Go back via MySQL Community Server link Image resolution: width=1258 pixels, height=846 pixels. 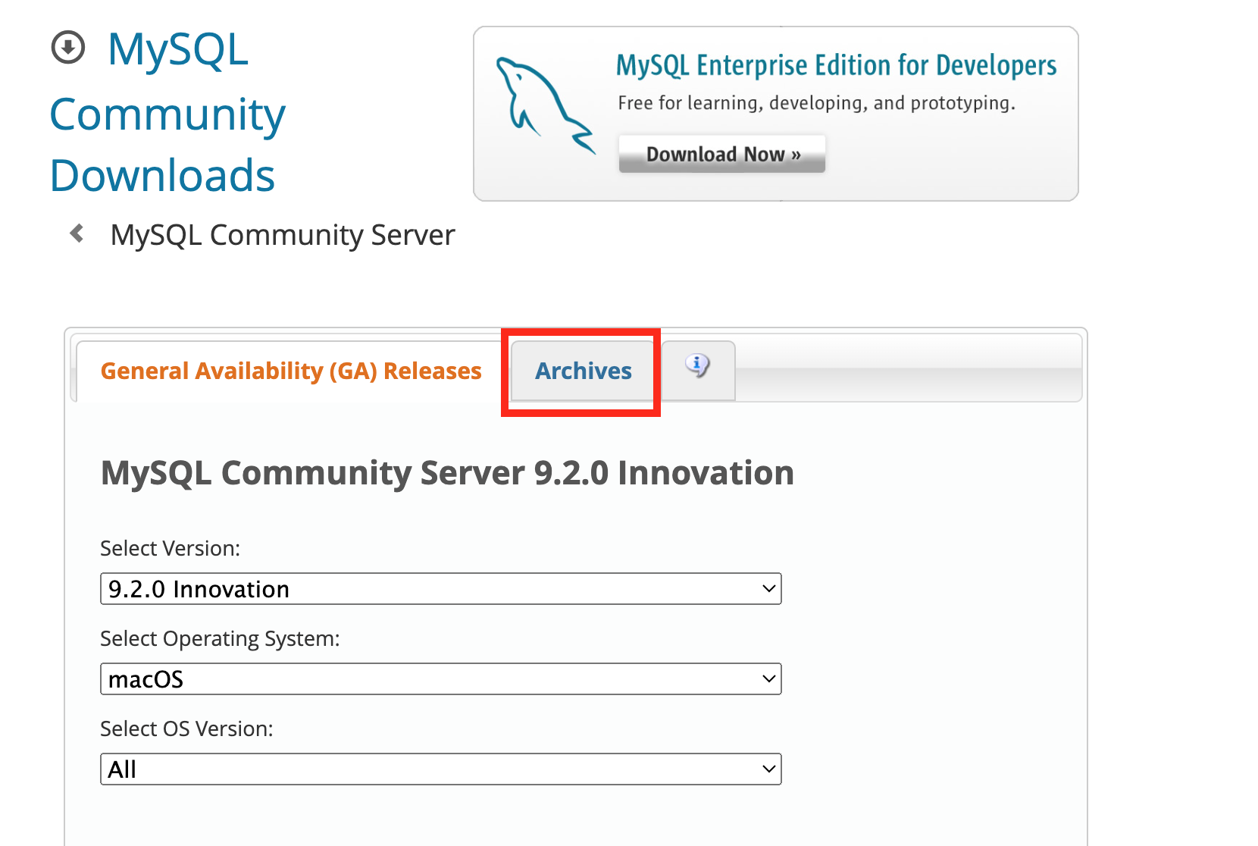(x=283, y=235)
